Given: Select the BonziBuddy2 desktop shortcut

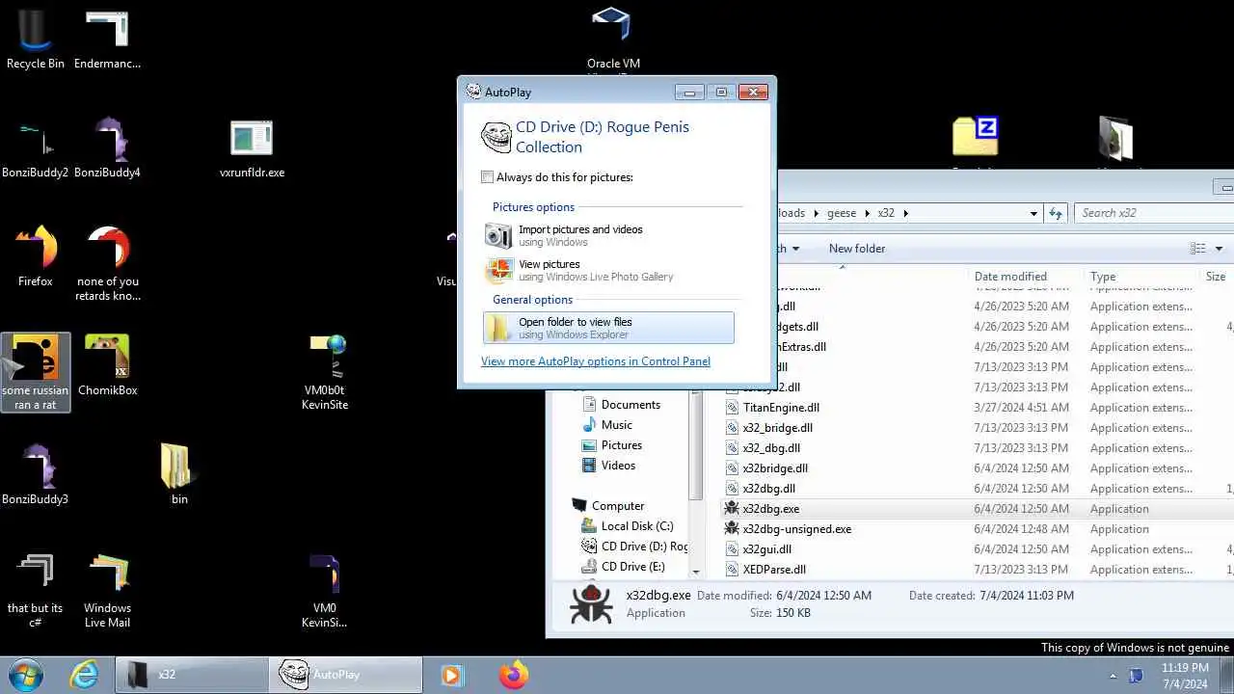Looking at the screenshot, I should [36, 149].
